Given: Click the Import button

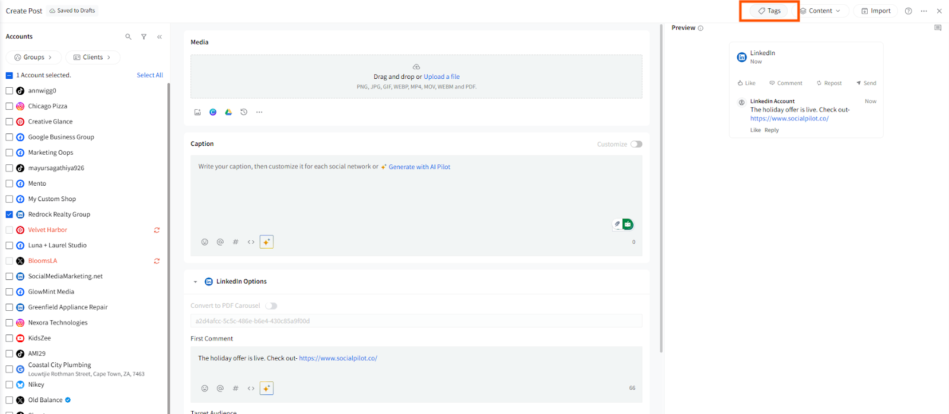Looking at the screenshot, I should point(876,11).
